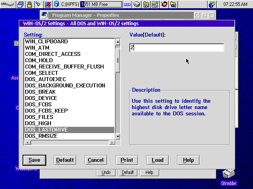Click the Cancel button
Viewport: 253px width, 189px height.
pyautogui.click(x=96, y=160)
